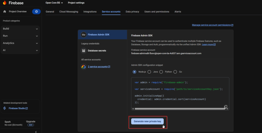Click the Firebase Studio icon
262x133 pixels.
click(x=5, y=108)
